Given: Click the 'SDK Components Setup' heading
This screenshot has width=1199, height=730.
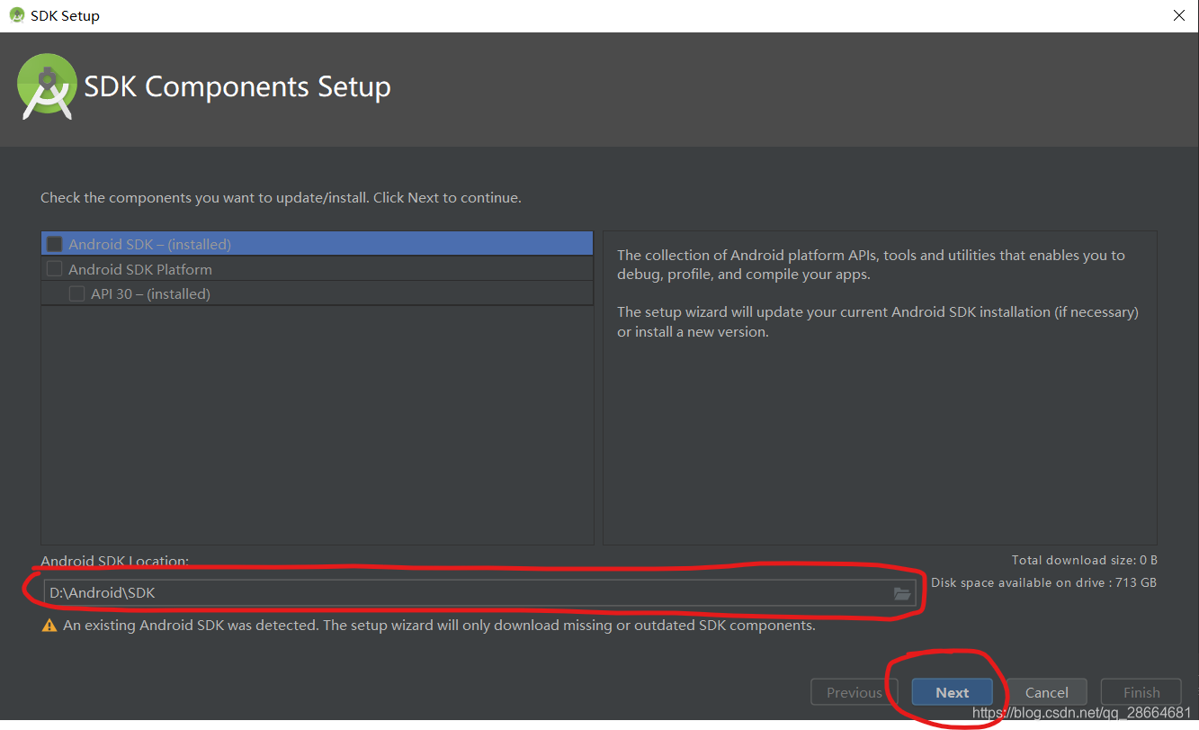Looking at the screenshot, I should click(x=237, y=86).
